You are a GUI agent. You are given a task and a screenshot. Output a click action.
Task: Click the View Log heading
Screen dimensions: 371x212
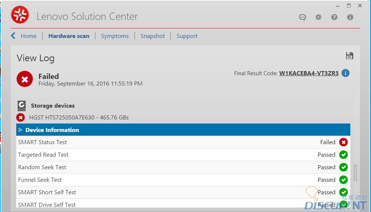tap(35, 58)
